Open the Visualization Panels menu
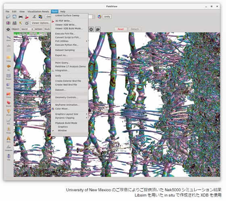The height and width of the screenshot is (201, 226). click(38, 12)
